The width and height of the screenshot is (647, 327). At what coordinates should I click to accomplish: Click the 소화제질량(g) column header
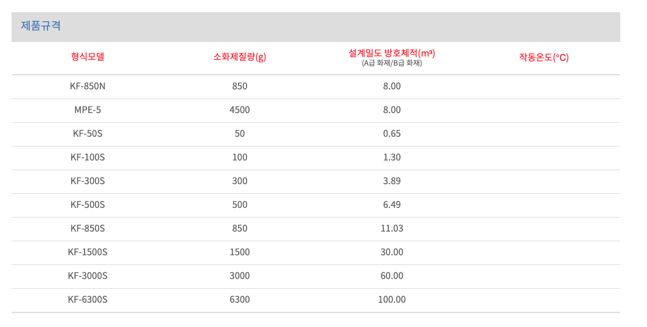point(240,57)
